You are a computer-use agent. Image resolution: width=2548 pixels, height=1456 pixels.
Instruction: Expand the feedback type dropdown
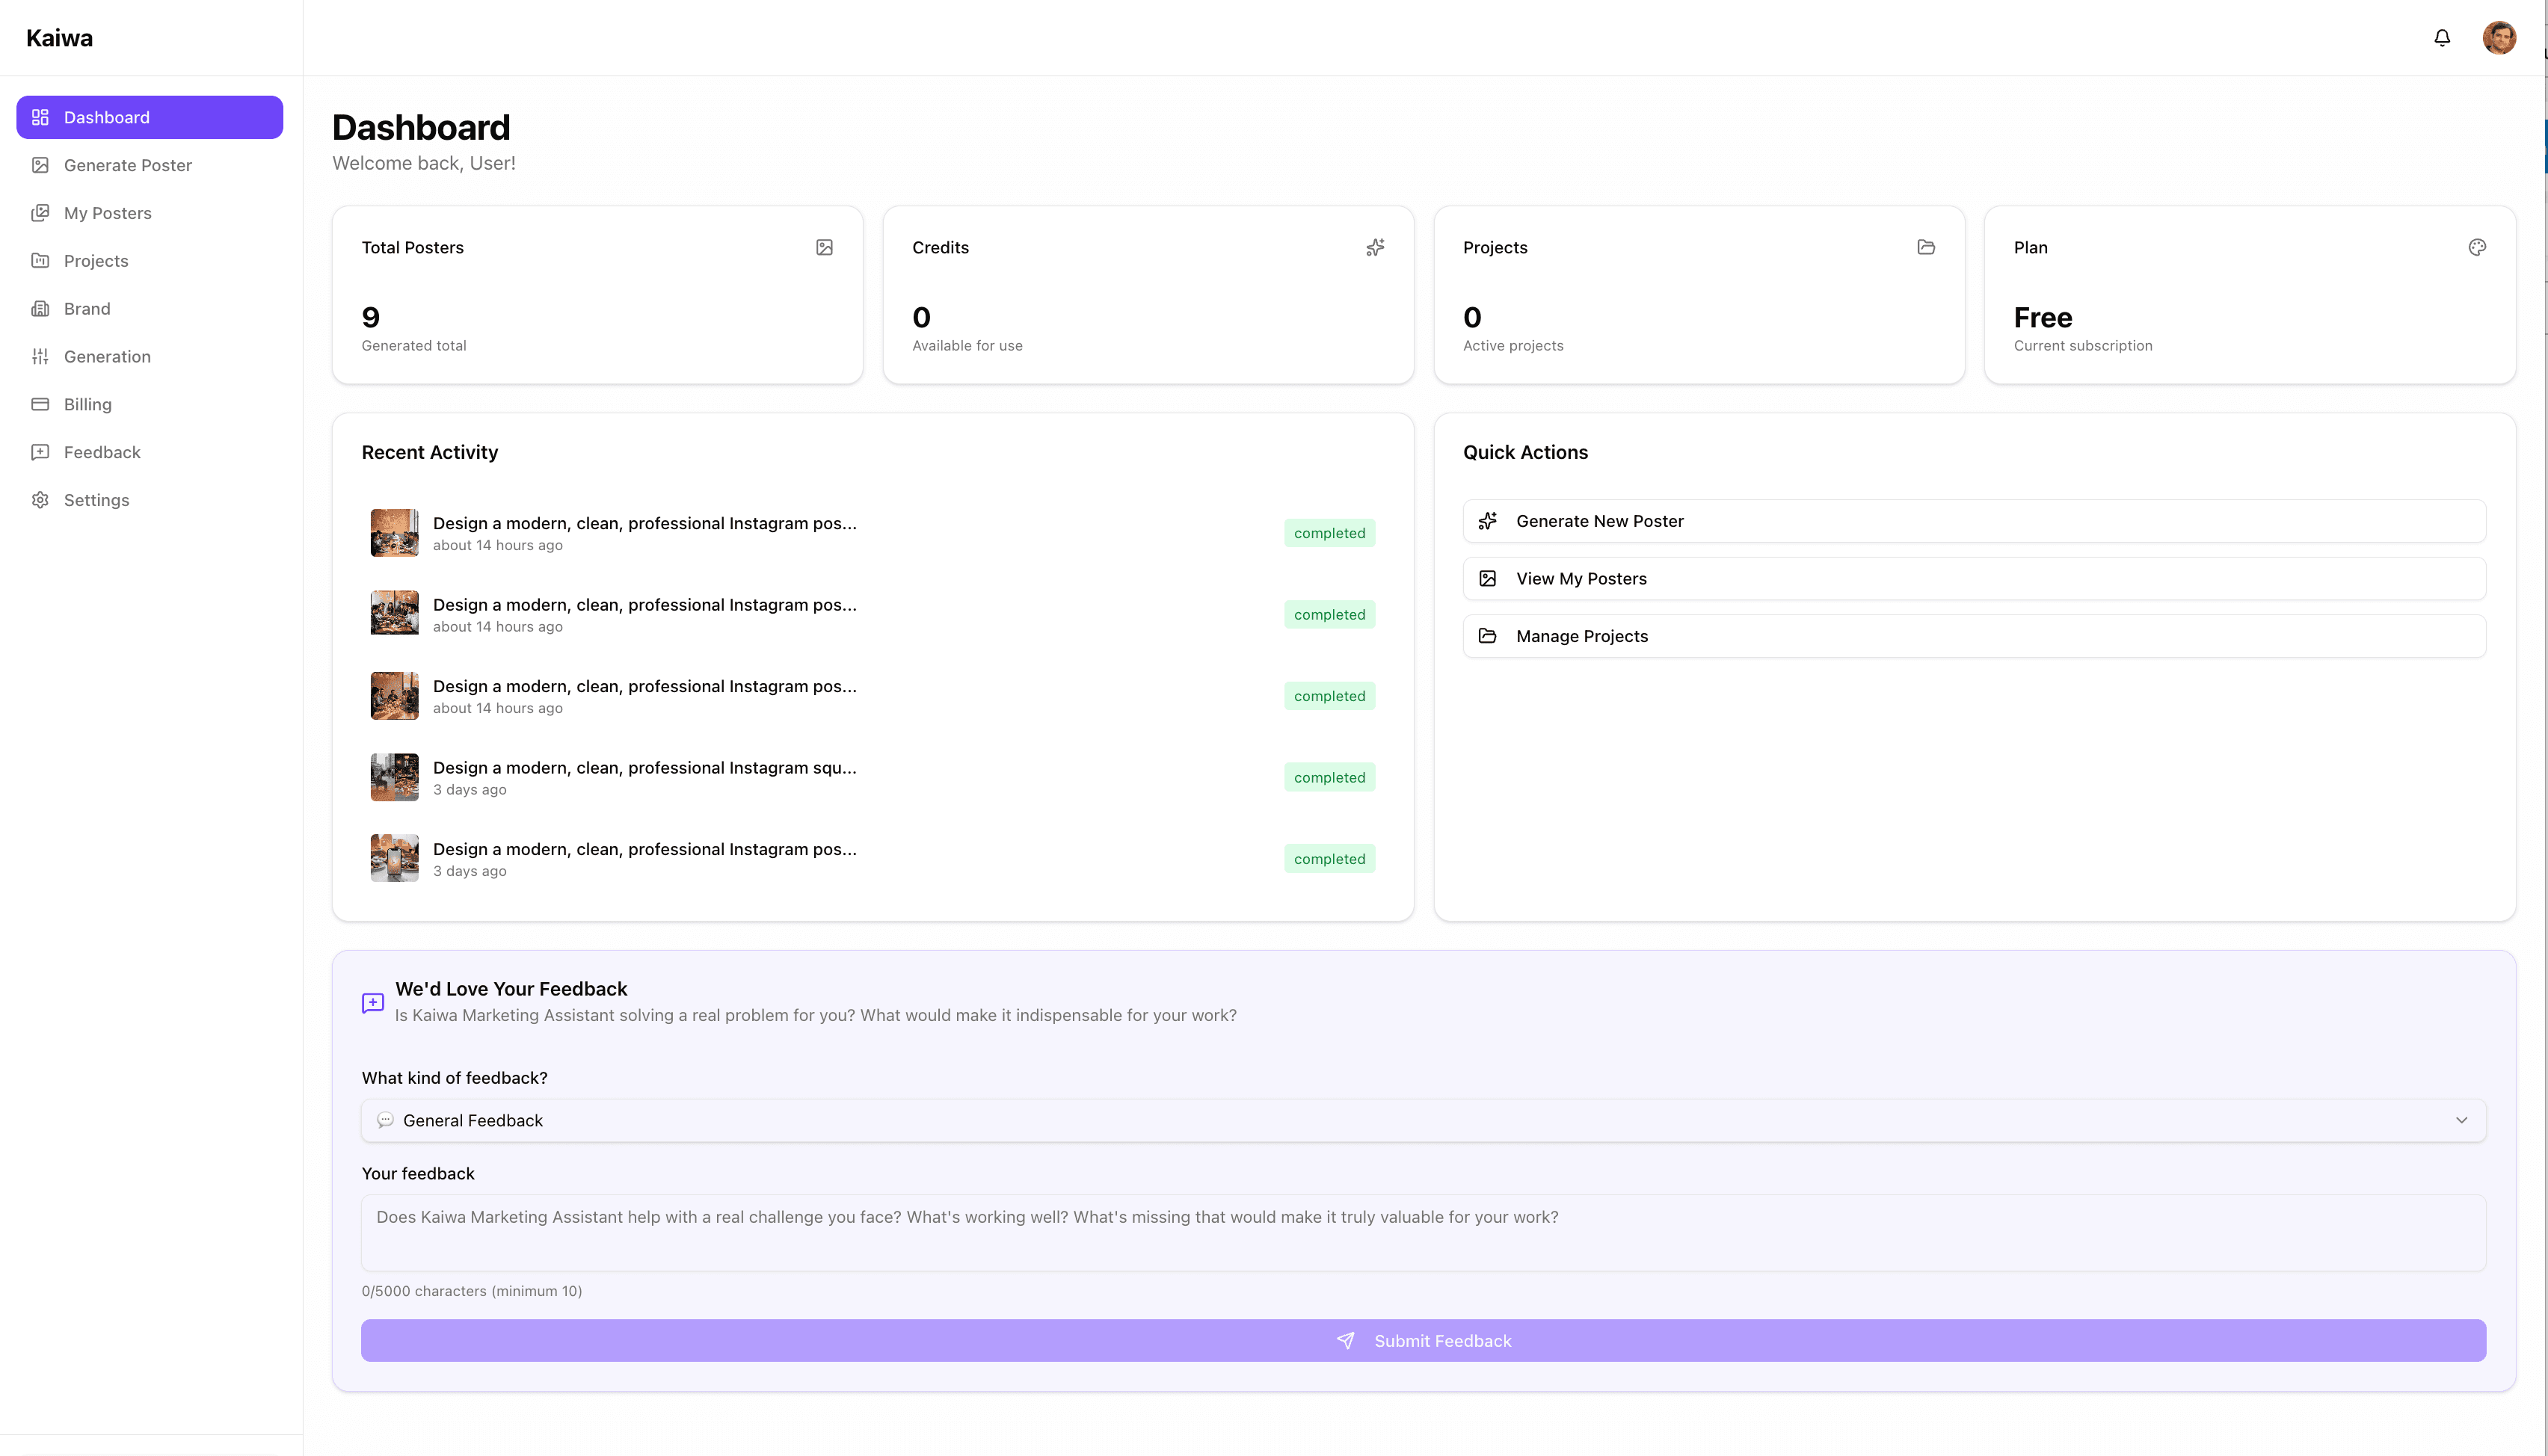pos(2461,1120)
